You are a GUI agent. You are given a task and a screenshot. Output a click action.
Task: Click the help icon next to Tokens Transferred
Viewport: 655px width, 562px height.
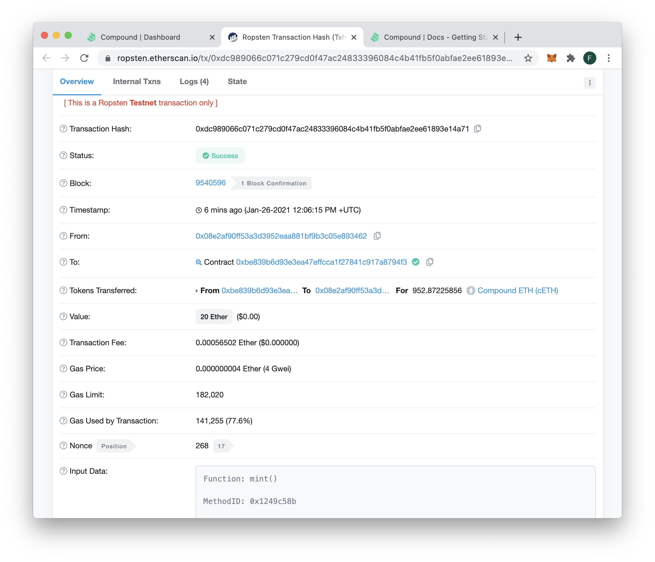[63, 290]
